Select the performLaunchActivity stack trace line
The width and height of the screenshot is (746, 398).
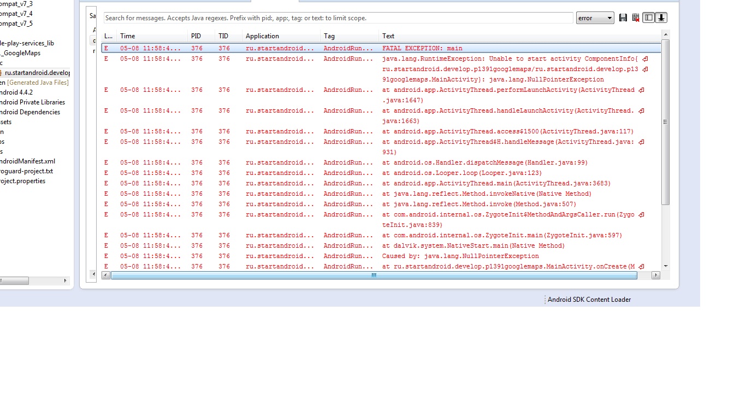pos(381,95)
